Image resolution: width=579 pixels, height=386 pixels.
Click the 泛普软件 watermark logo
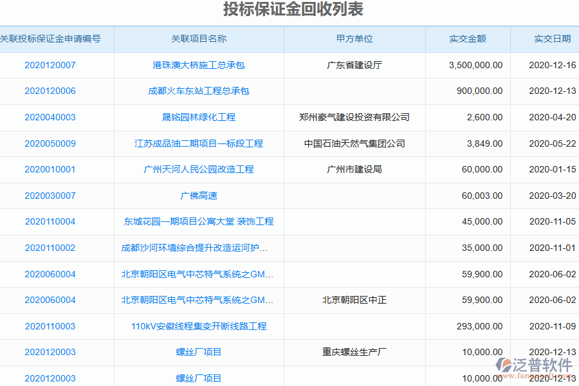526,364
